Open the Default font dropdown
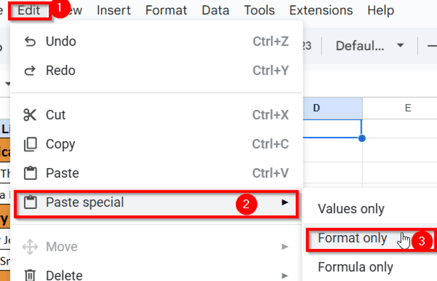Screen dimensions: 437x281 click(370, 46)
